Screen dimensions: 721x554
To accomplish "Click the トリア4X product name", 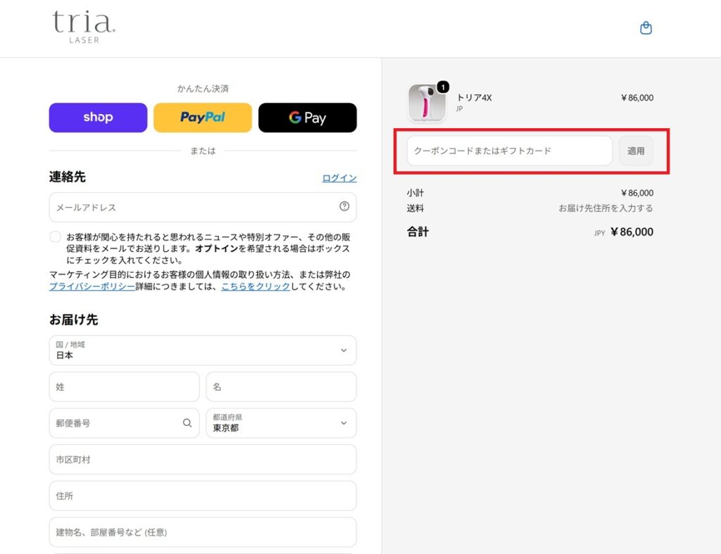I will [474, 97].
